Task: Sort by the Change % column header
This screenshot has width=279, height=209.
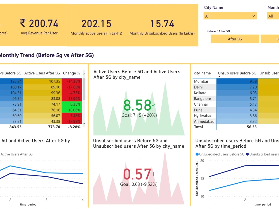Action: [x=72, y=73]
